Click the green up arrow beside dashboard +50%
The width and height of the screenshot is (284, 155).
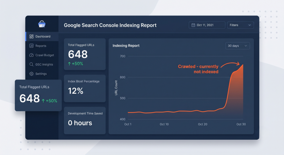point(69,64)
